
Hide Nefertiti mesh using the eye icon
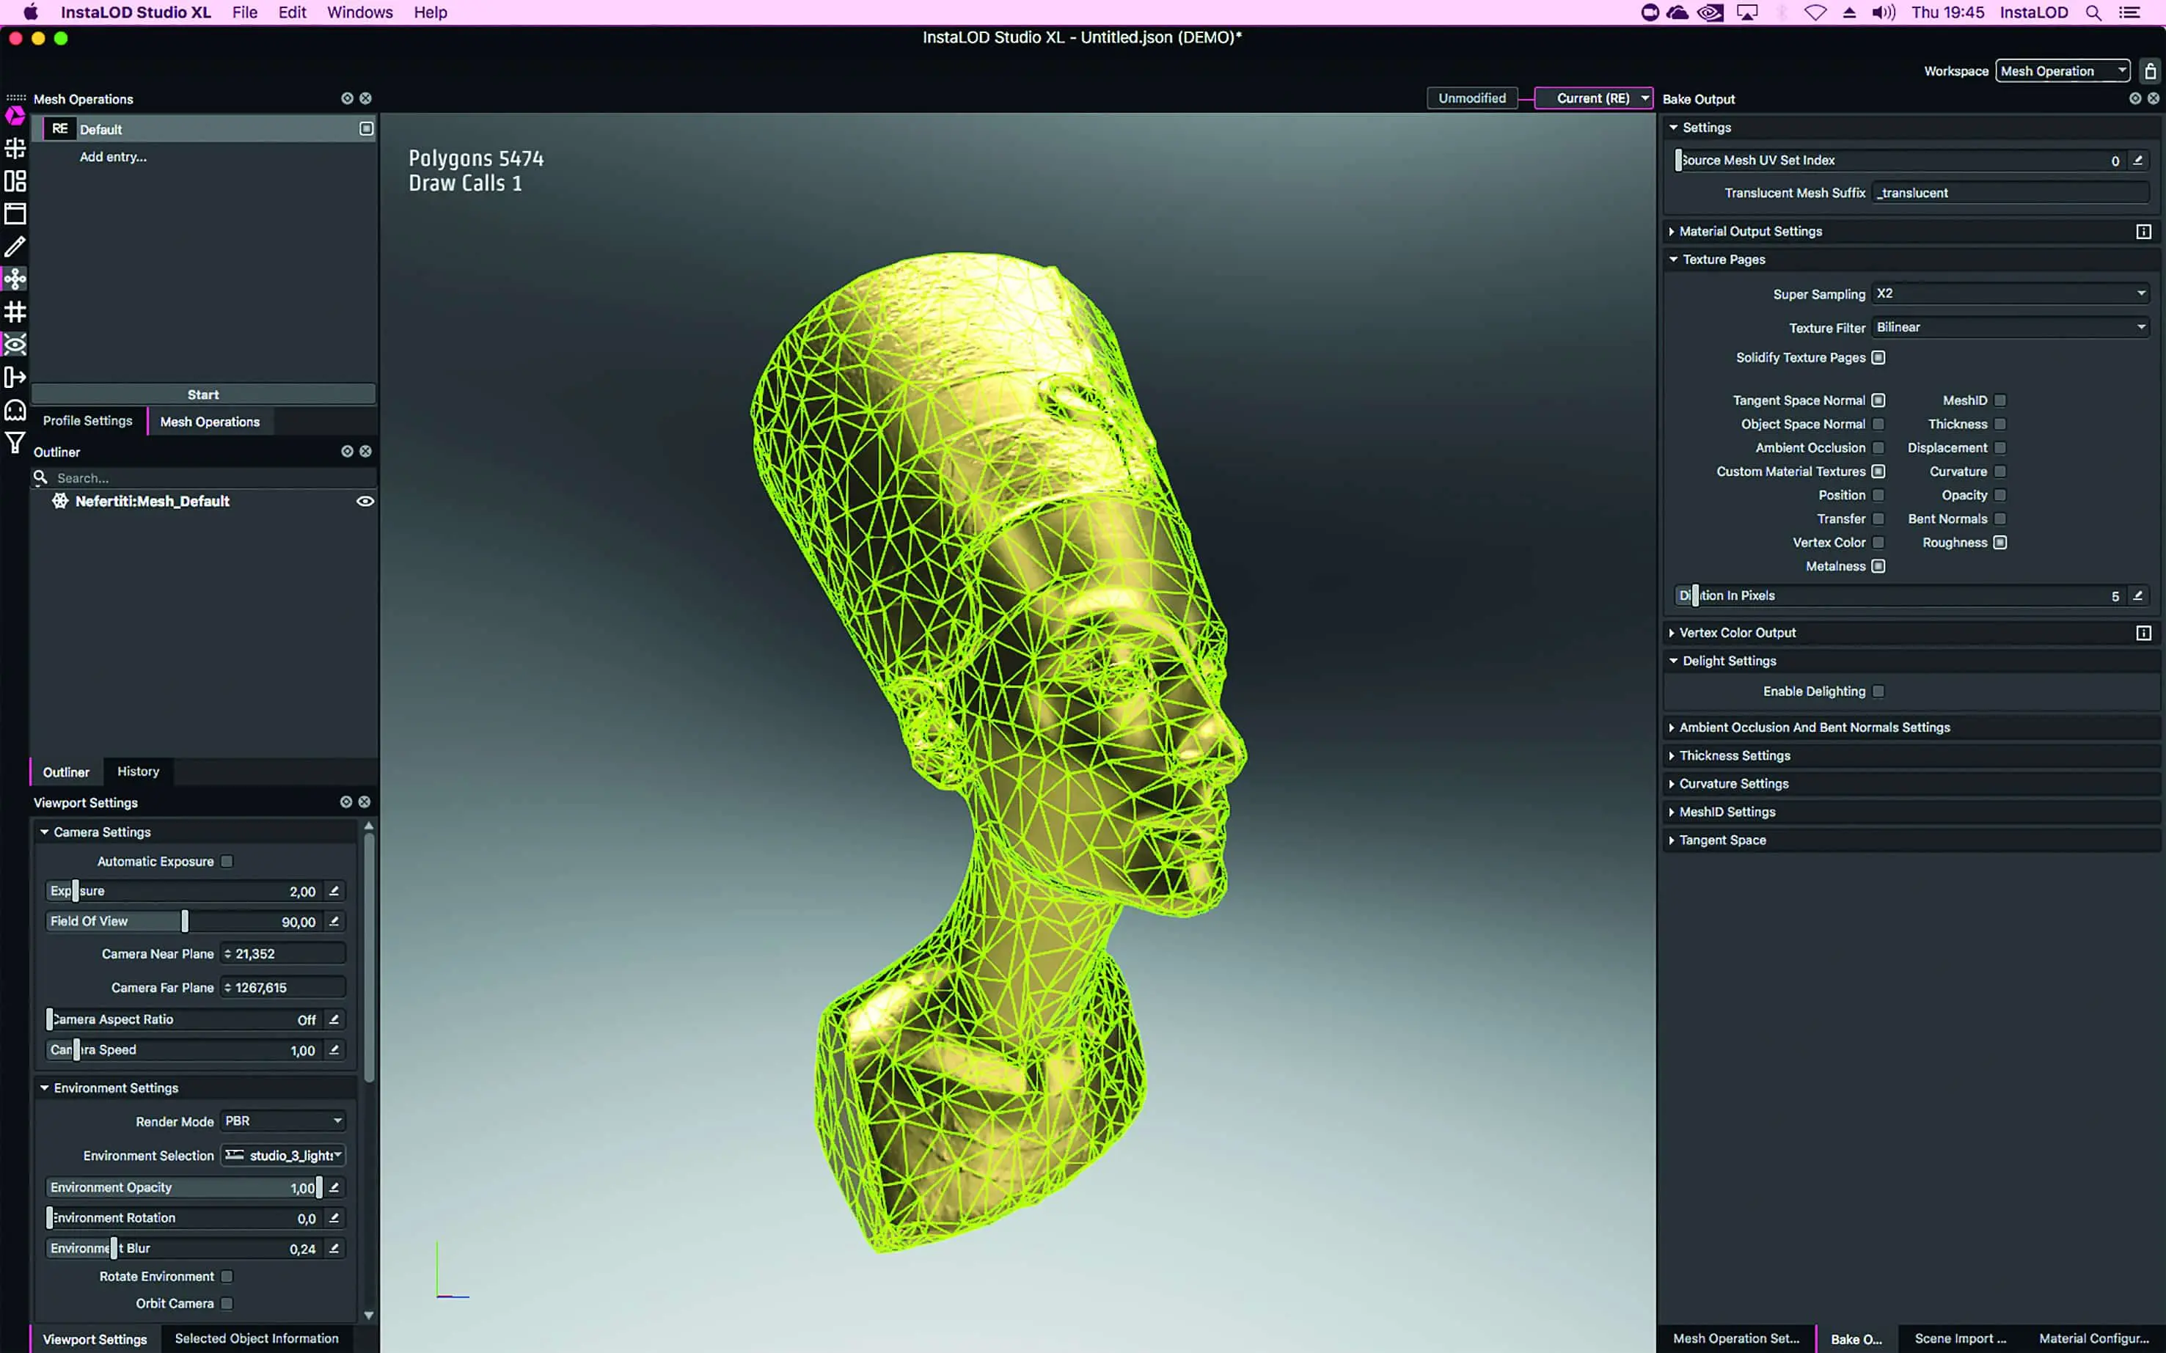365,501
